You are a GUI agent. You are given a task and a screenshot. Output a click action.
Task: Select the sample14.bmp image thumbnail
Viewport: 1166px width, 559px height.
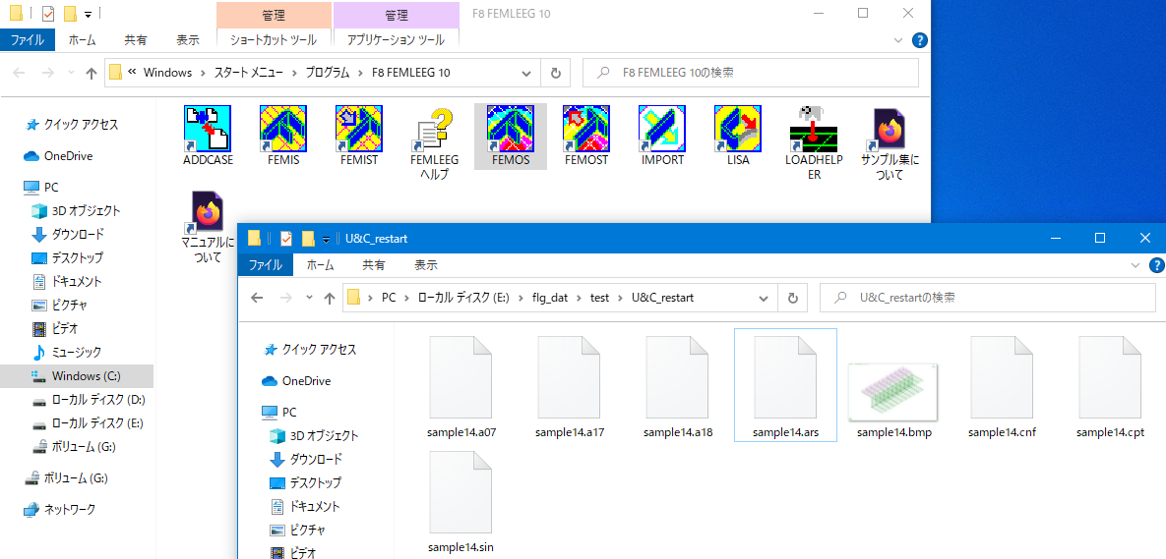[893, 390]
